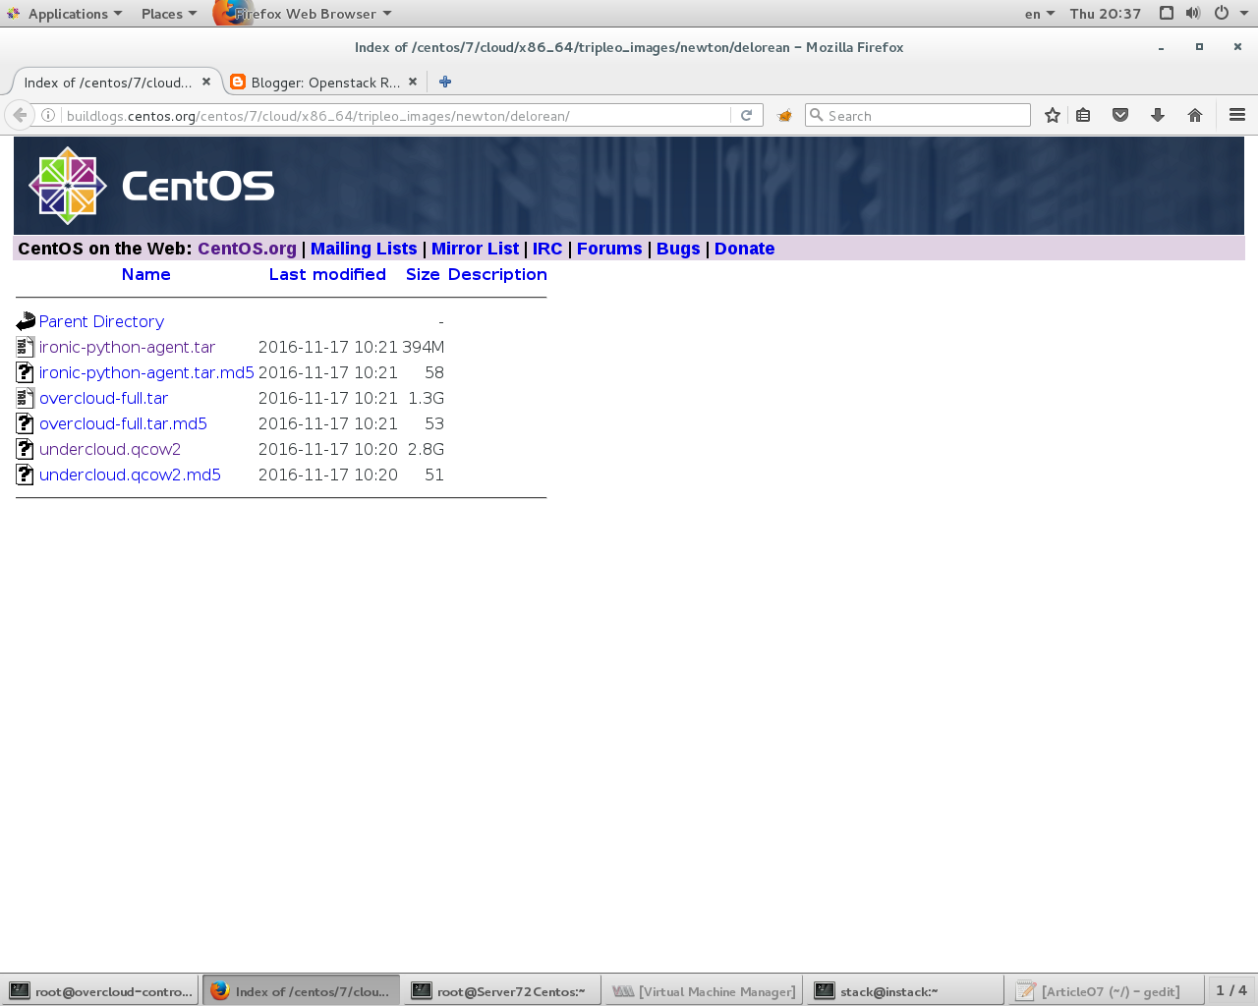The height and width of the screenshot is (1006, 1258).
Task: Switch to the Blogger: Openstack tab
Action: pyautogui.click(x=324, y=82)
